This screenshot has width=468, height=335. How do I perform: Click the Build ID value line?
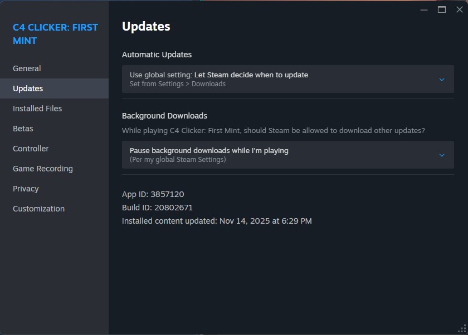coord(158,208)
